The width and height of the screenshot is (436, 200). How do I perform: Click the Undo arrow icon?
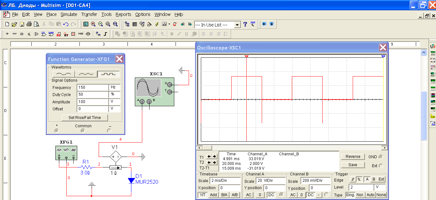point(66,24)
